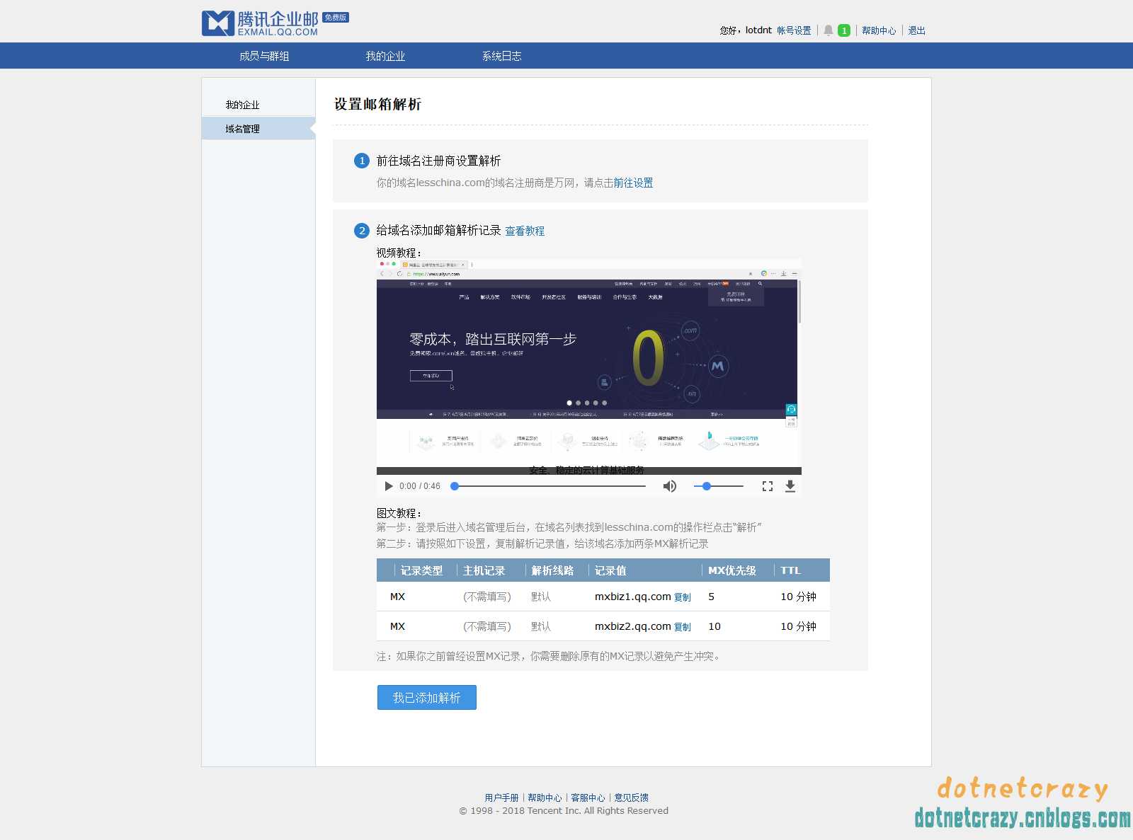The height and width of the screenshot is (840, 1133).
Task: Follow the 前往设置 link
Action: coord(633,183)
